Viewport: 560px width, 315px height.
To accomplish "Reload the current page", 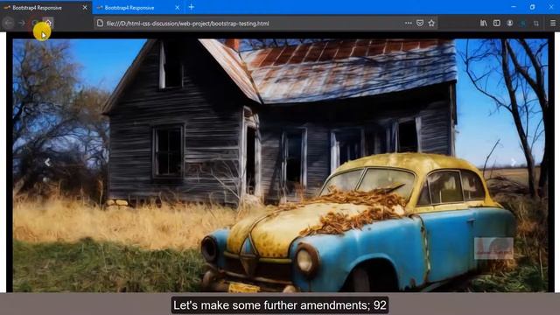I will coord(35,24).
